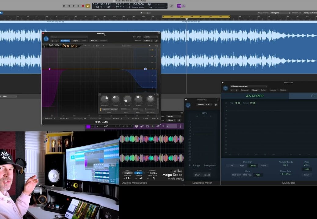This screenshot has width=317, height=219.
Task: Open the Pro-MB Side Chain Aucun dropdown
Action: pyautogui.click(x=151, y=37)
